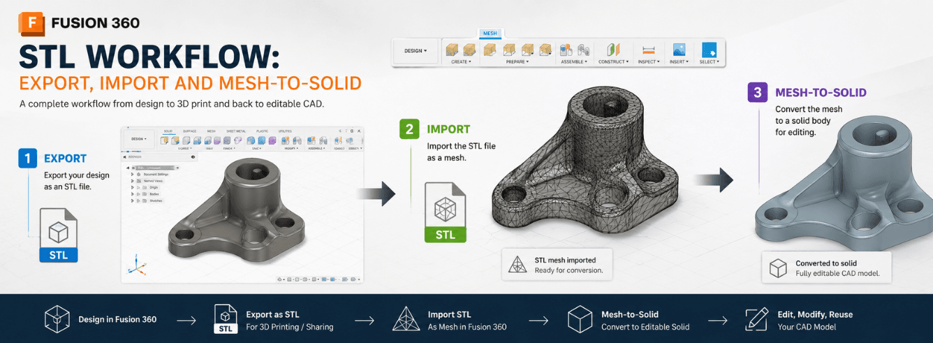Image resolution: width=933 pixels, height=343 pixels.
Task: Click the Construct plane icon in the Mesh toolbar
Action: click(x=613, y=50)
